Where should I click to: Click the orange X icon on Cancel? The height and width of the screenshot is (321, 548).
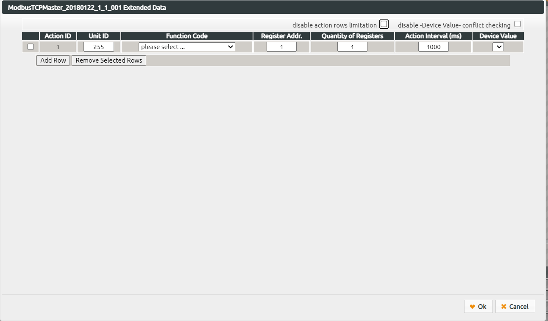(503, 306)
